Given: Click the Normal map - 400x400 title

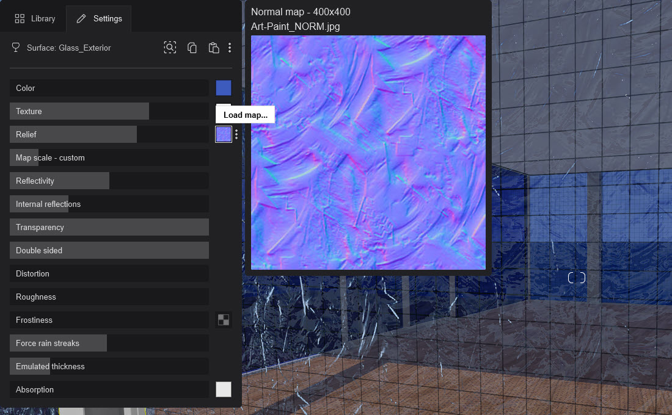Looking at the screenshot, I should click(301, 12).
